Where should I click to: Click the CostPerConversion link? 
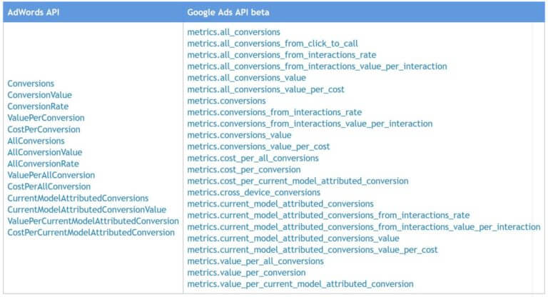coord(44,129)
